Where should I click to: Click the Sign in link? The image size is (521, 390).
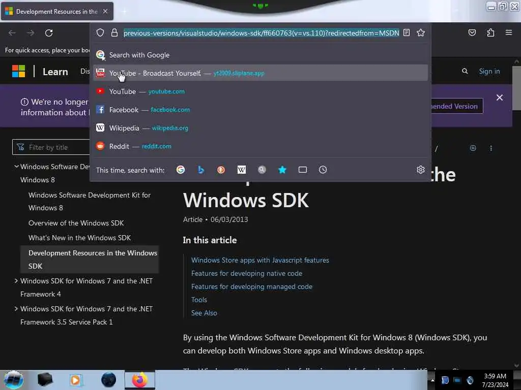pyautogui.click(x=489, y=71)
